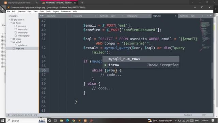
Task: Open logout.php in sidebar
Action: point(22,29)
